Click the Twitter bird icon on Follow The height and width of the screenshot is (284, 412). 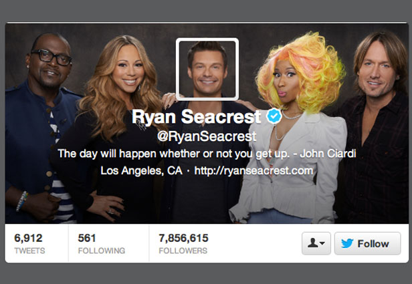347,244
